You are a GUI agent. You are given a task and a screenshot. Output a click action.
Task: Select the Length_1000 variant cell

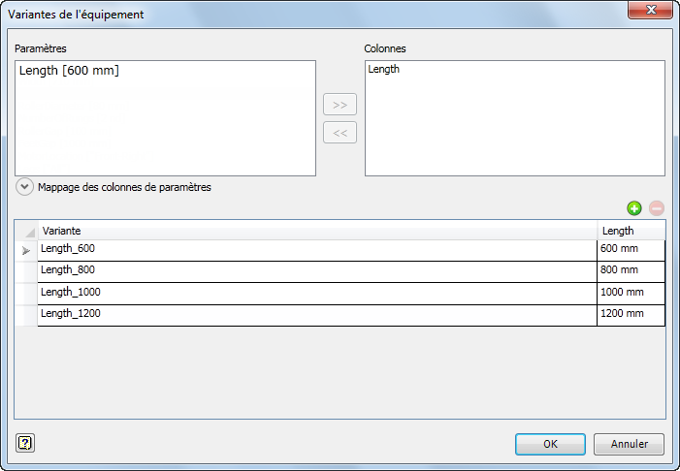317,294
